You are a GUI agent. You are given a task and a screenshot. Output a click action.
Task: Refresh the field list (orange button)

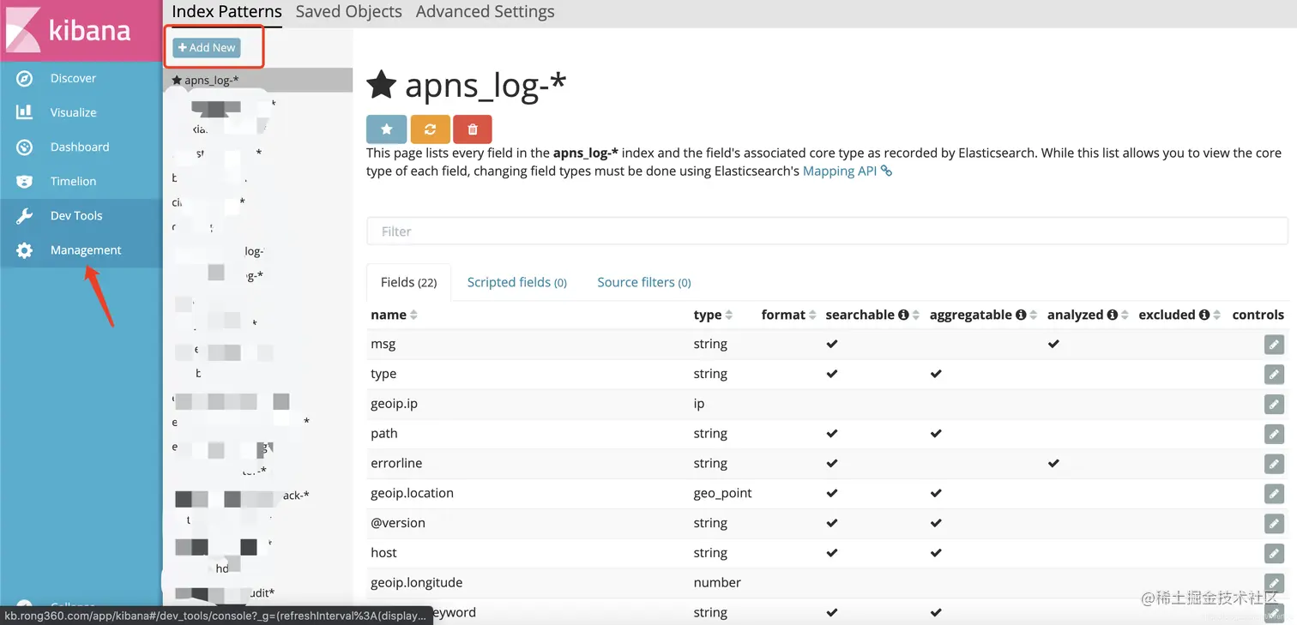click(430, 129)
